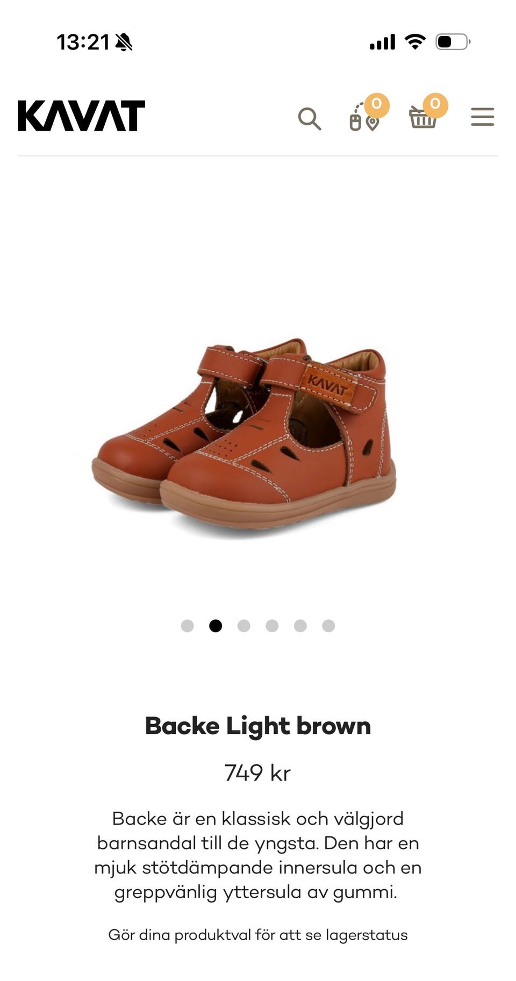The image size is (516, 981).
Task: Tap the basket's orange count badge
Action: 435,105
